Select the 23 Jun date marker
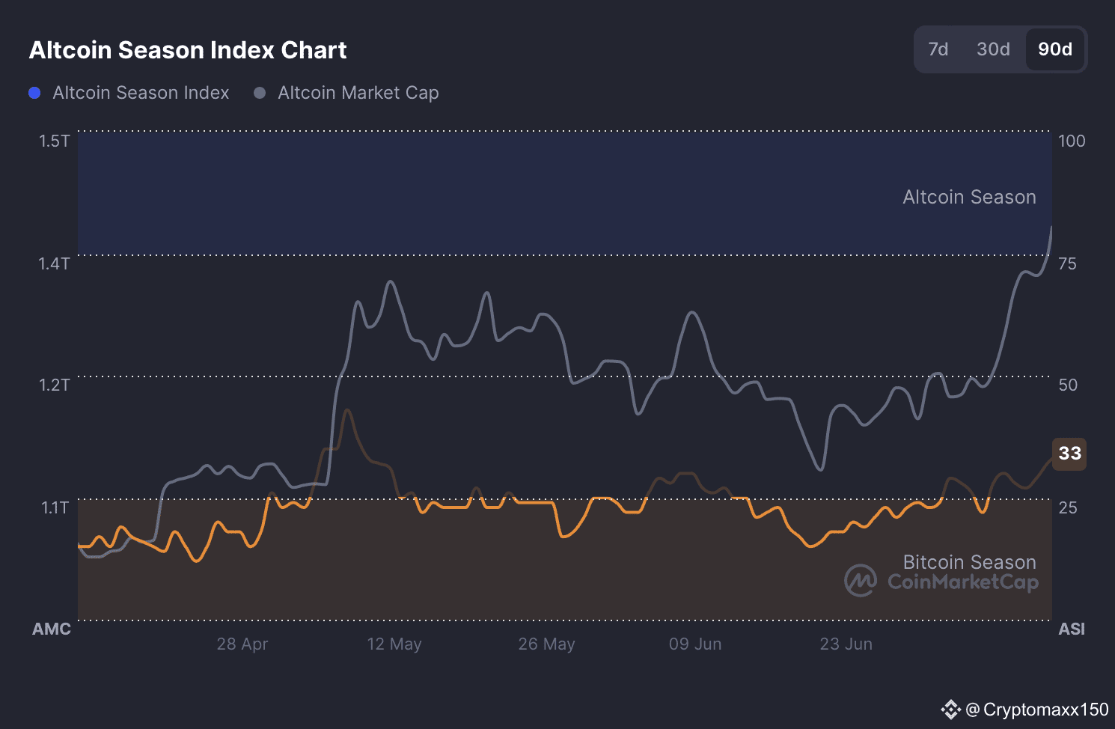 click(x=846, y=644)
